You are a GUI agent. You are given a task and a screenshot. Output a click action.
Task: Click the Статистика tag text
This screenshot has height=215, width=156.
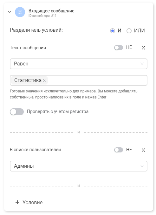[x=28, y=80]
